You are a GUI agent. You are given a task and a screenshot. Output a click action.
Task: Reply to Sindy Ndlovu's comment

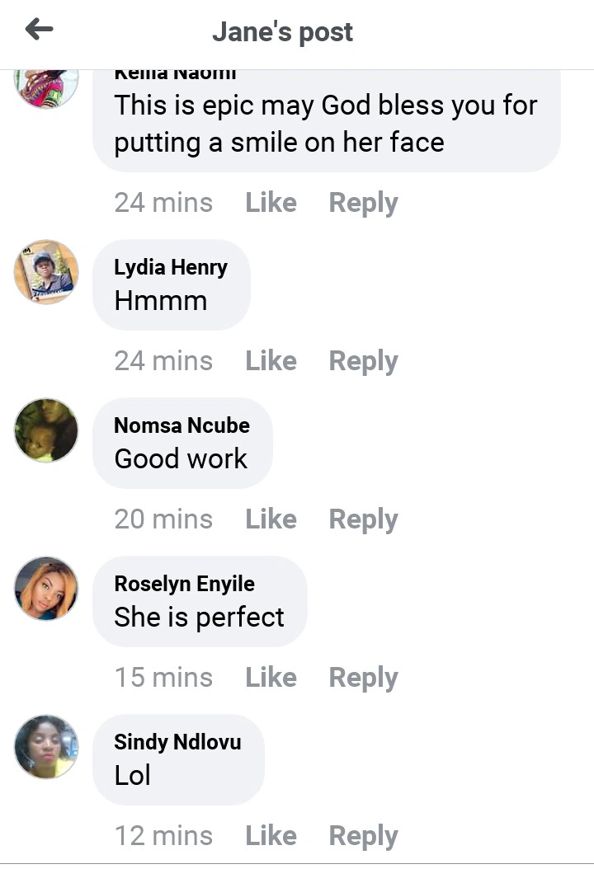click(363, 836)
